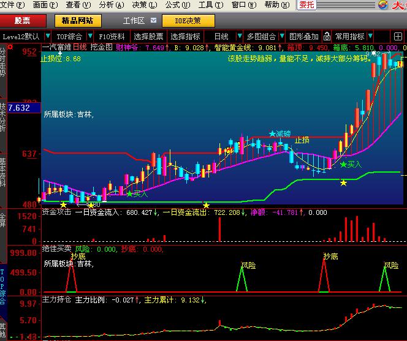
Task: Open F10资料 information
Action: tap(112, 37)
